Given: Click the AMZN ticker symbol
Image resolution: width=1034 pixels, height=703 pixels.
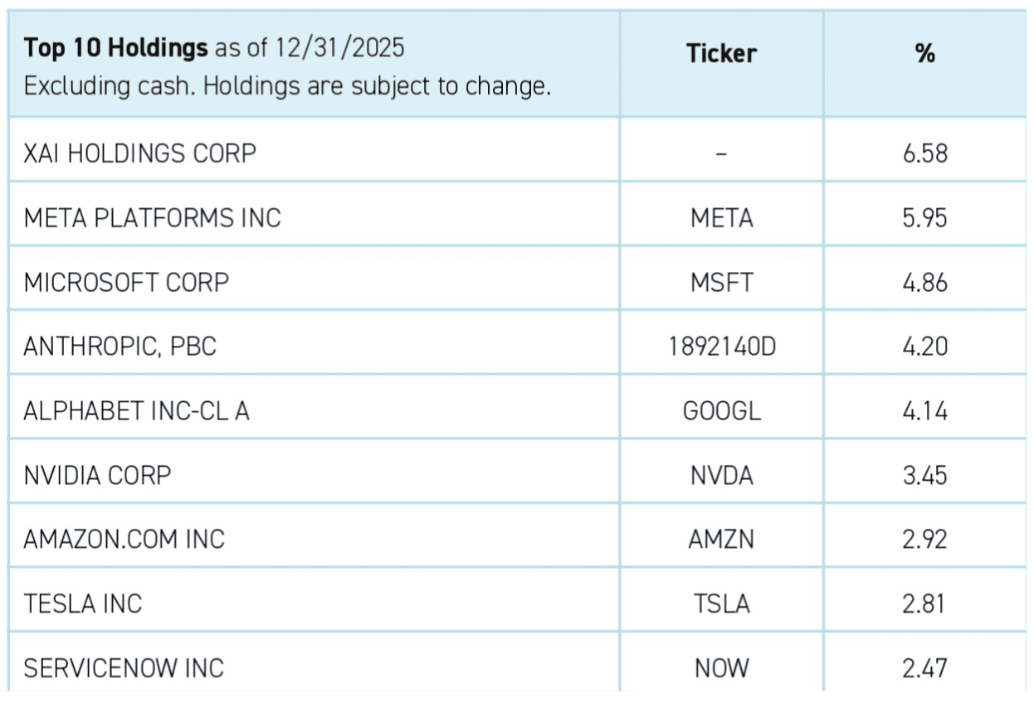Looking at the screenshot, I should pyautogui.click(x=721, y=540).
